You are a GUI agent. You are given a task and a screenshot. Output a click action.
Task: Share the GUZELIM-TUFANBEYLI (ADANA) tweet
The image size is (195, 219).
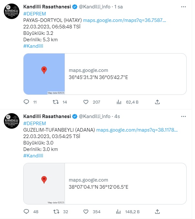[x=157, y=212]
